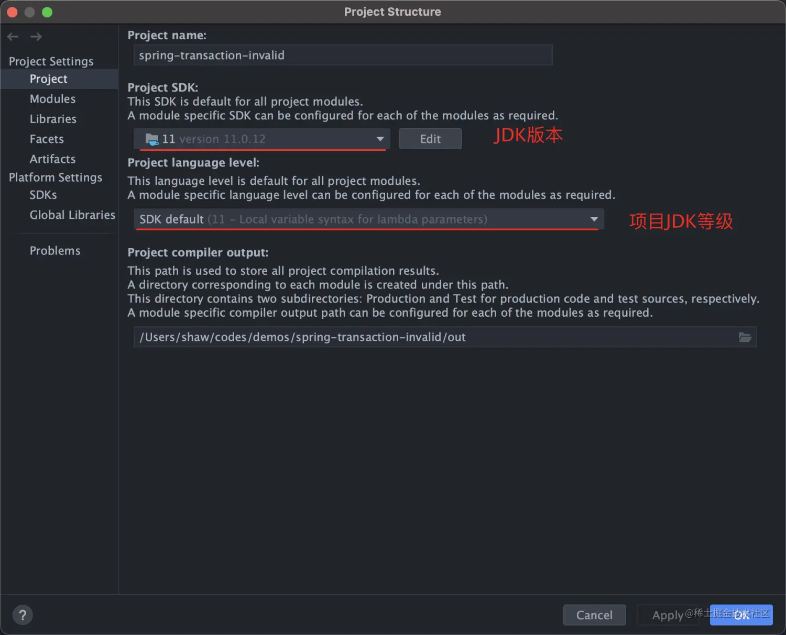Image resolution: width=786 pixels, height=635 pixels.
Task: Click the Project compiler output label
Action: click(198, 252)
